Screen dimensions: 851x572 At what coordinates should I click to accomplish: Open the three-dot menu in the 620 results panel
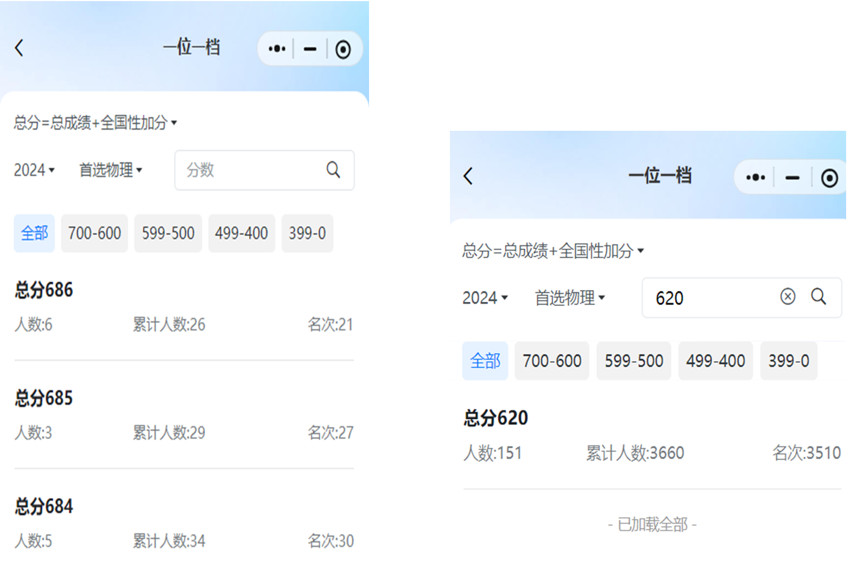click(755, 177)
